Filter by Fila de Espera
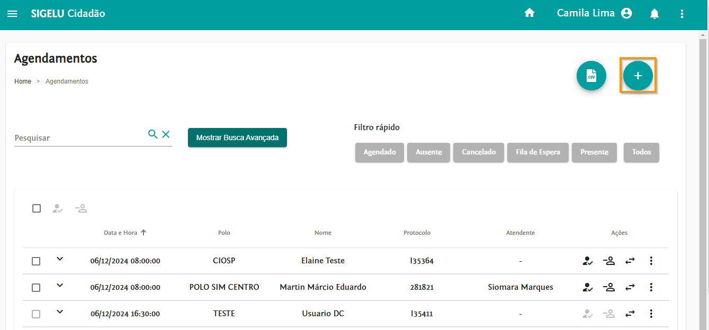Viewport: 709px width, 330px height. 537,152
